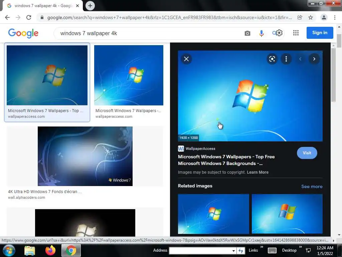Click 4K Ultra HD Windows 7 caption
The width and height of the screenshot is (342, 257).
pos(45,192)
